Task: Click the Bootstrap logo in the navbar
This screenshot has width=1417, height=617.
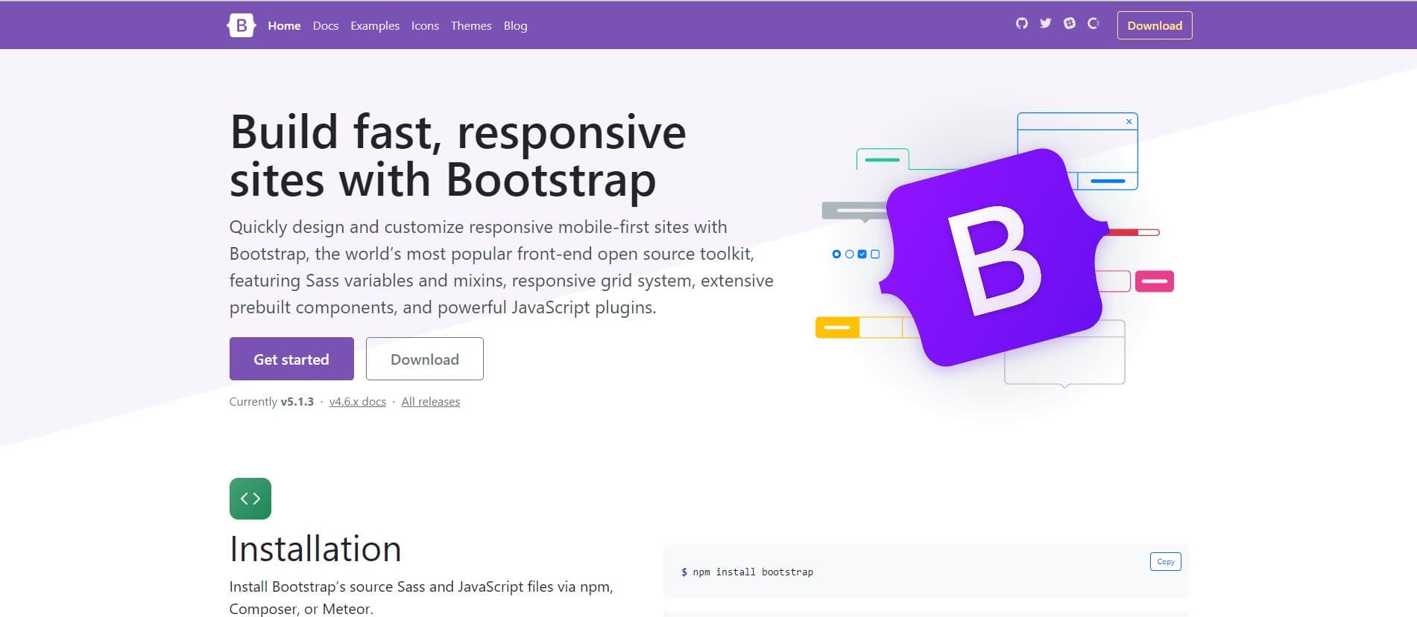Action: 241,25
